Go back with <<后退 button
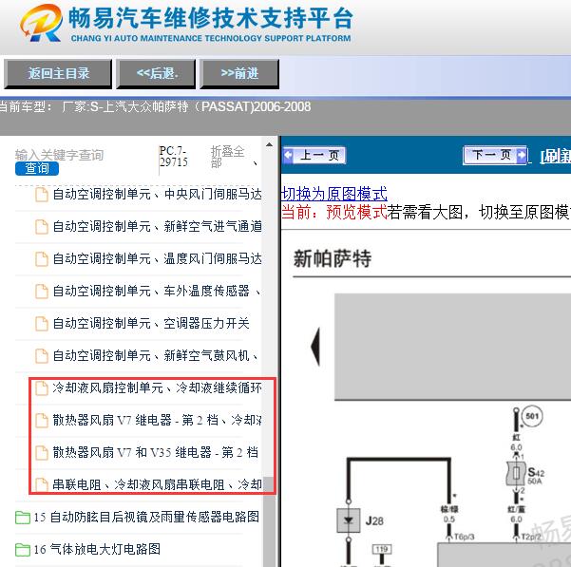 click(x=156, y=74)
